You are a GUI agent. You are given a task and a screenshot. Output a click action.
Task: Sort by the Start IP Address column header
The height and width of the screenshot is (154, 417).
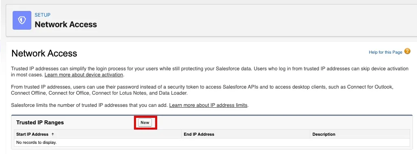[x=32, y=134]
